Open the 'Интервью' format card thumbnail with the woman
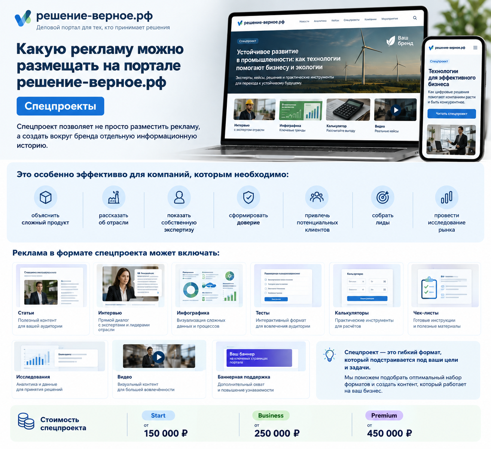Image resolution: width=491 pixels, height=449 pixels. click(131, 286)
